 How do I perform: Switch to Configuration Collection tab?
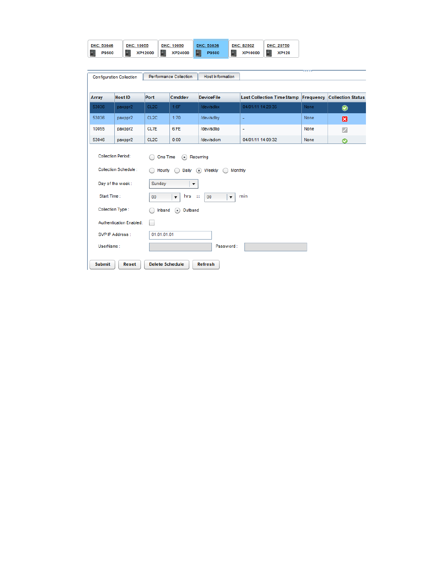tap(115, 77)
